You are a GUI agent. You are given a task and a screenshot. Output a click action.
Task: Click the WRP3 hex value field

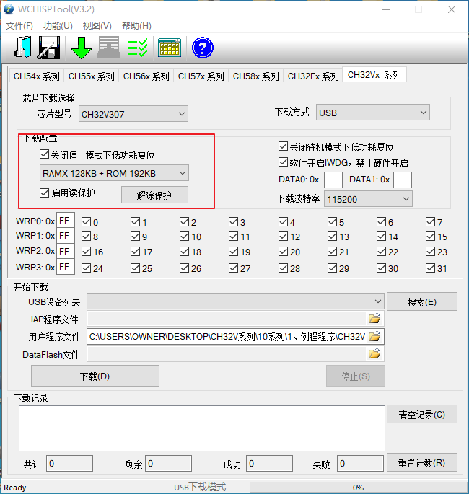66,267
